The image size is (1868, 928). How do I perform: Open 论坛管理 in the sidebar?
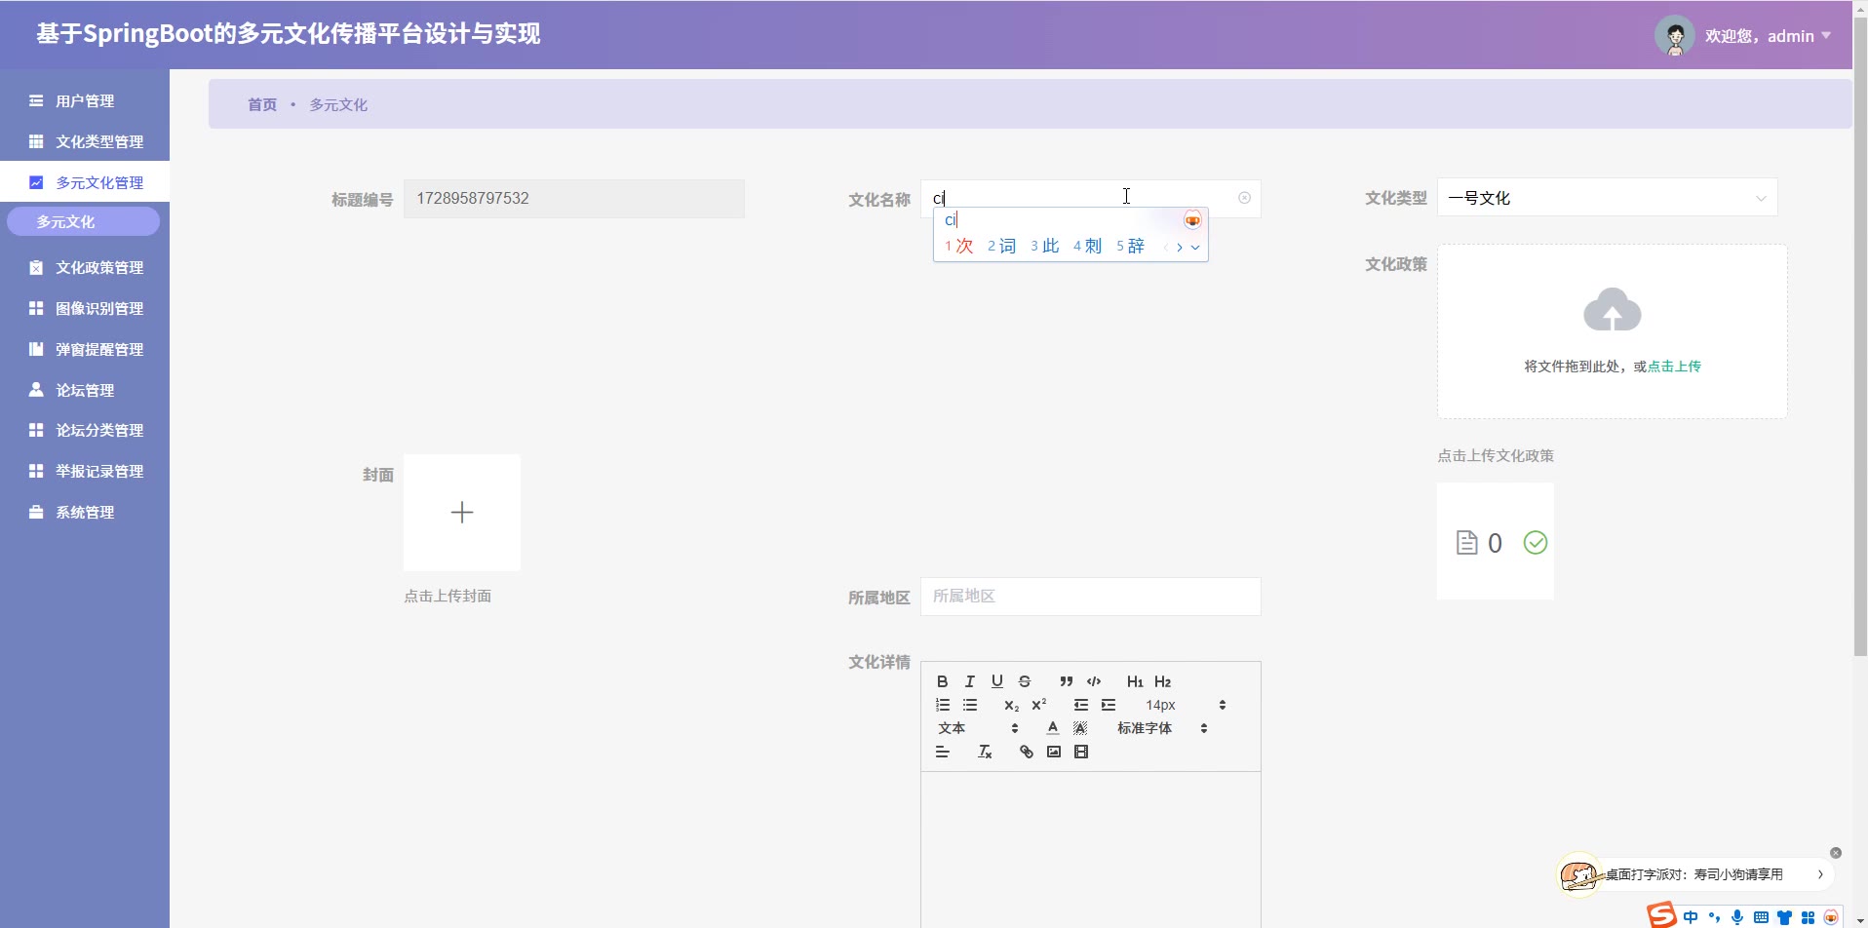(85, 390)
